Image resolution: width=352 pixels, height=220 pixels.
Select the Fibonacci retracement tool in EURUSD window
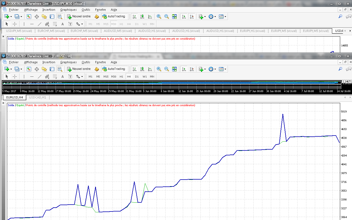click(55, 76)
